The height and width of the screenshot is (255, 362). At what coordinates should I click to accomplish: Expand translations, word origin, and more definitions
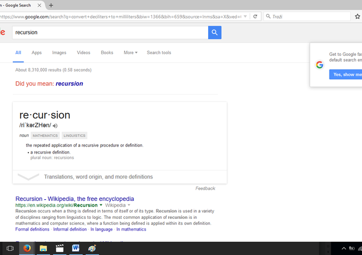pos(98,177)
